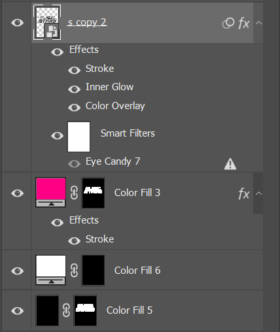Click the chain link icon on Color Fill 5

tap(66, 310)
